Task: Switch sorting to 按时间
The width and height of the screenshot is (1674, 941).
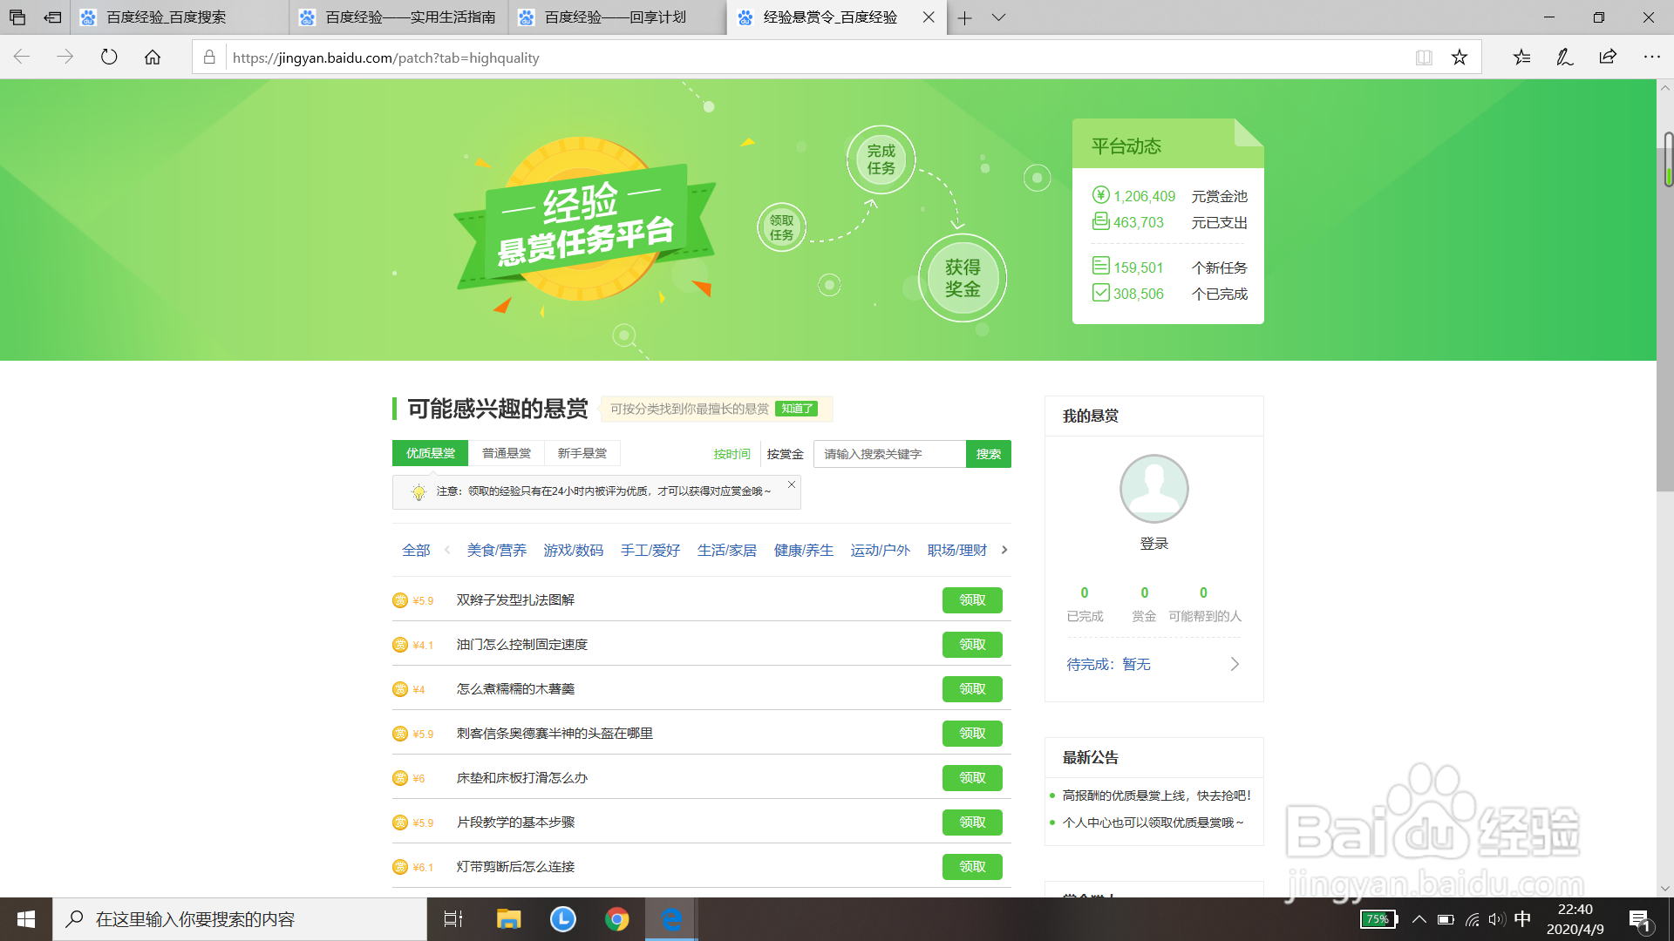Action: [x=732, y=454]
